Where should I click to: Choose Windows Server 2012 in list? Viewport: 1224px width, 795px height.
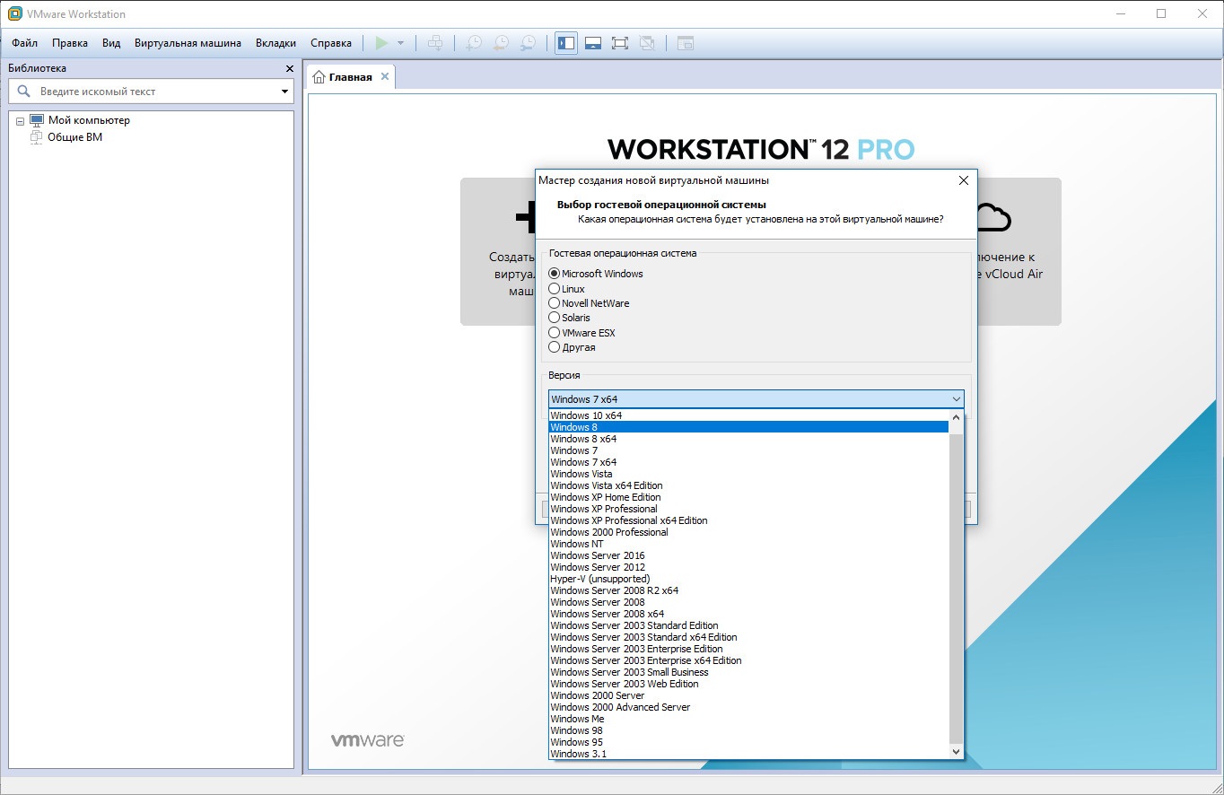pos(748,567)
